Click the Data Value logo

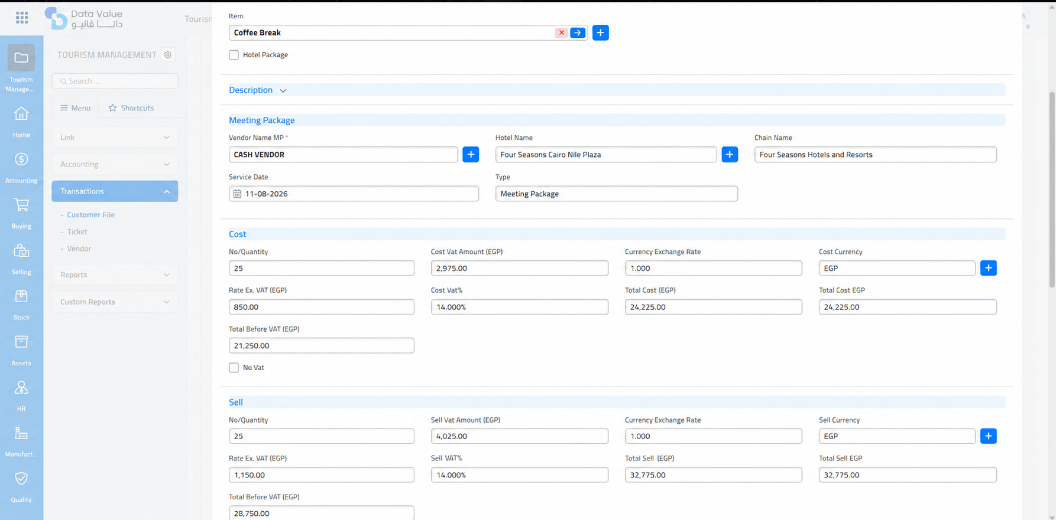84,18
